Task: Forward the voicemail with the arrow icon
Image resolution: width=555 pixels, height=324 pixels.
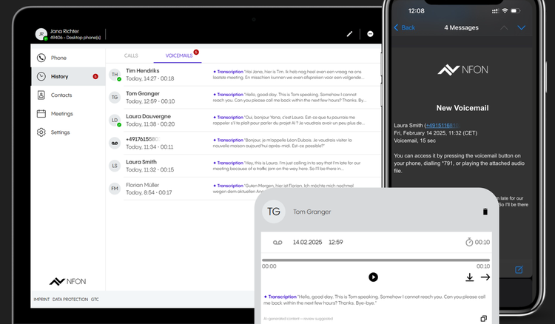Action: 485,277
